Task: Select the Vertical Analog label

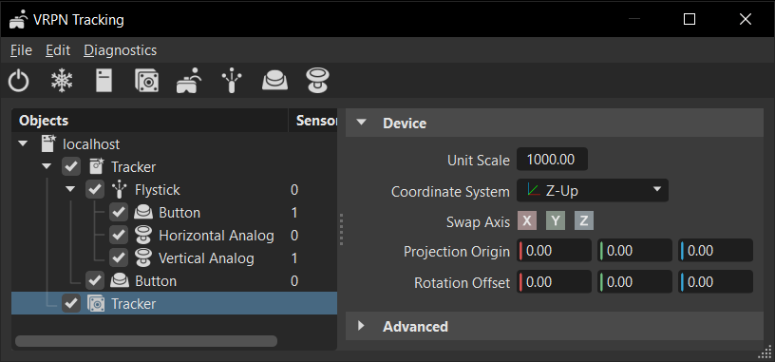Action: pyautogui.click(x=206, y=258)
